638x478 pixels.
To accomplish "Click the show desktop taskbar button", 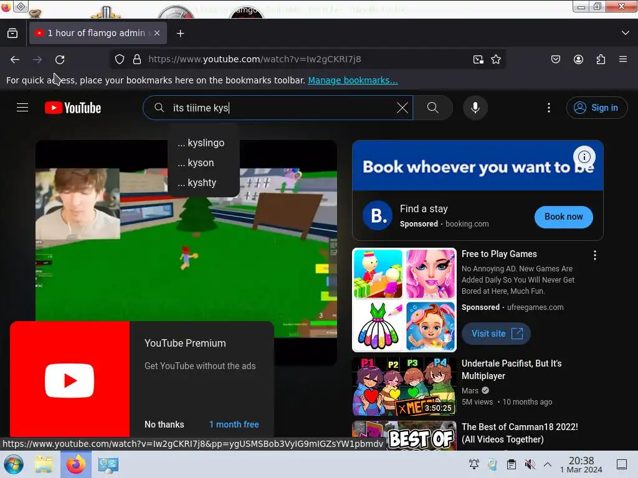I will click(x=622, y=464).
